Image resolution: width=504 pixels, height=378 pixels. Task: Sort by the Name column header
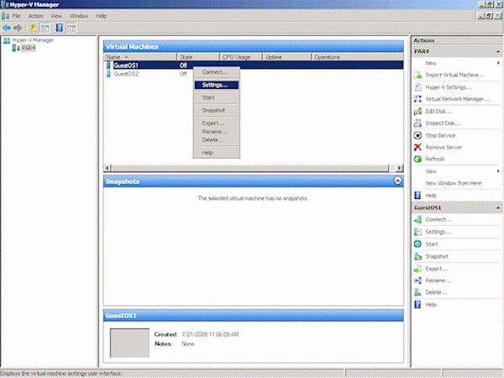[140, 57]
